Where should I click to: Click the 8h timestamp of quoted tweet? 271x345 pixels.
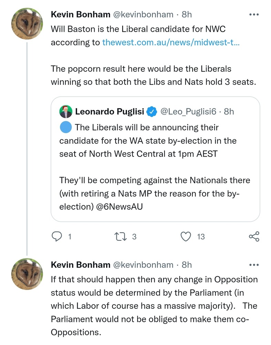click(229, 111)
